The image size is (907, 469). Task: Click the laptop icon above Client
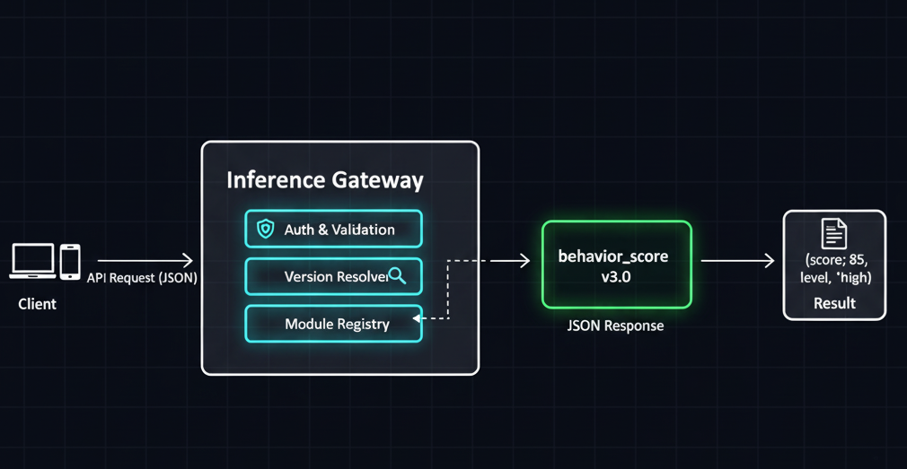click(32, 262)
